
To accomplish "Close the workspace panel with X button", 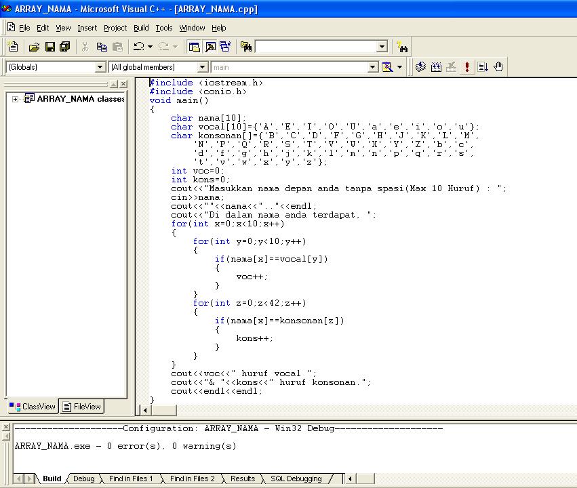I will click(x=123, y=84).
